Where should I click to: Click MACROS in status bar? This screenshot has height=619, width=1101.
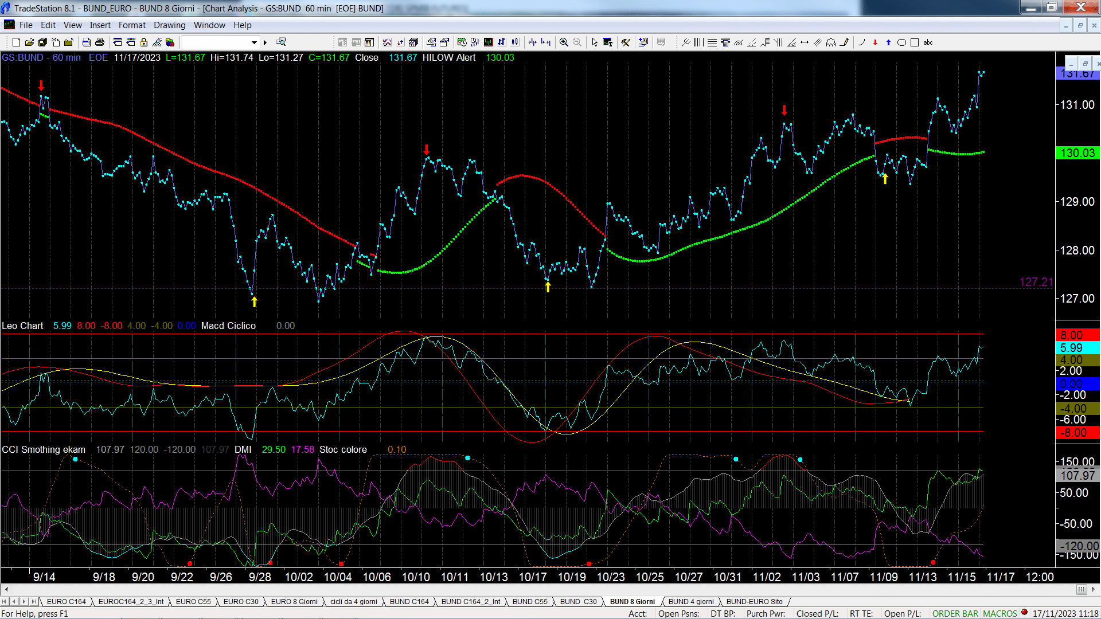pyautogui.click(x=1000, y=614)
